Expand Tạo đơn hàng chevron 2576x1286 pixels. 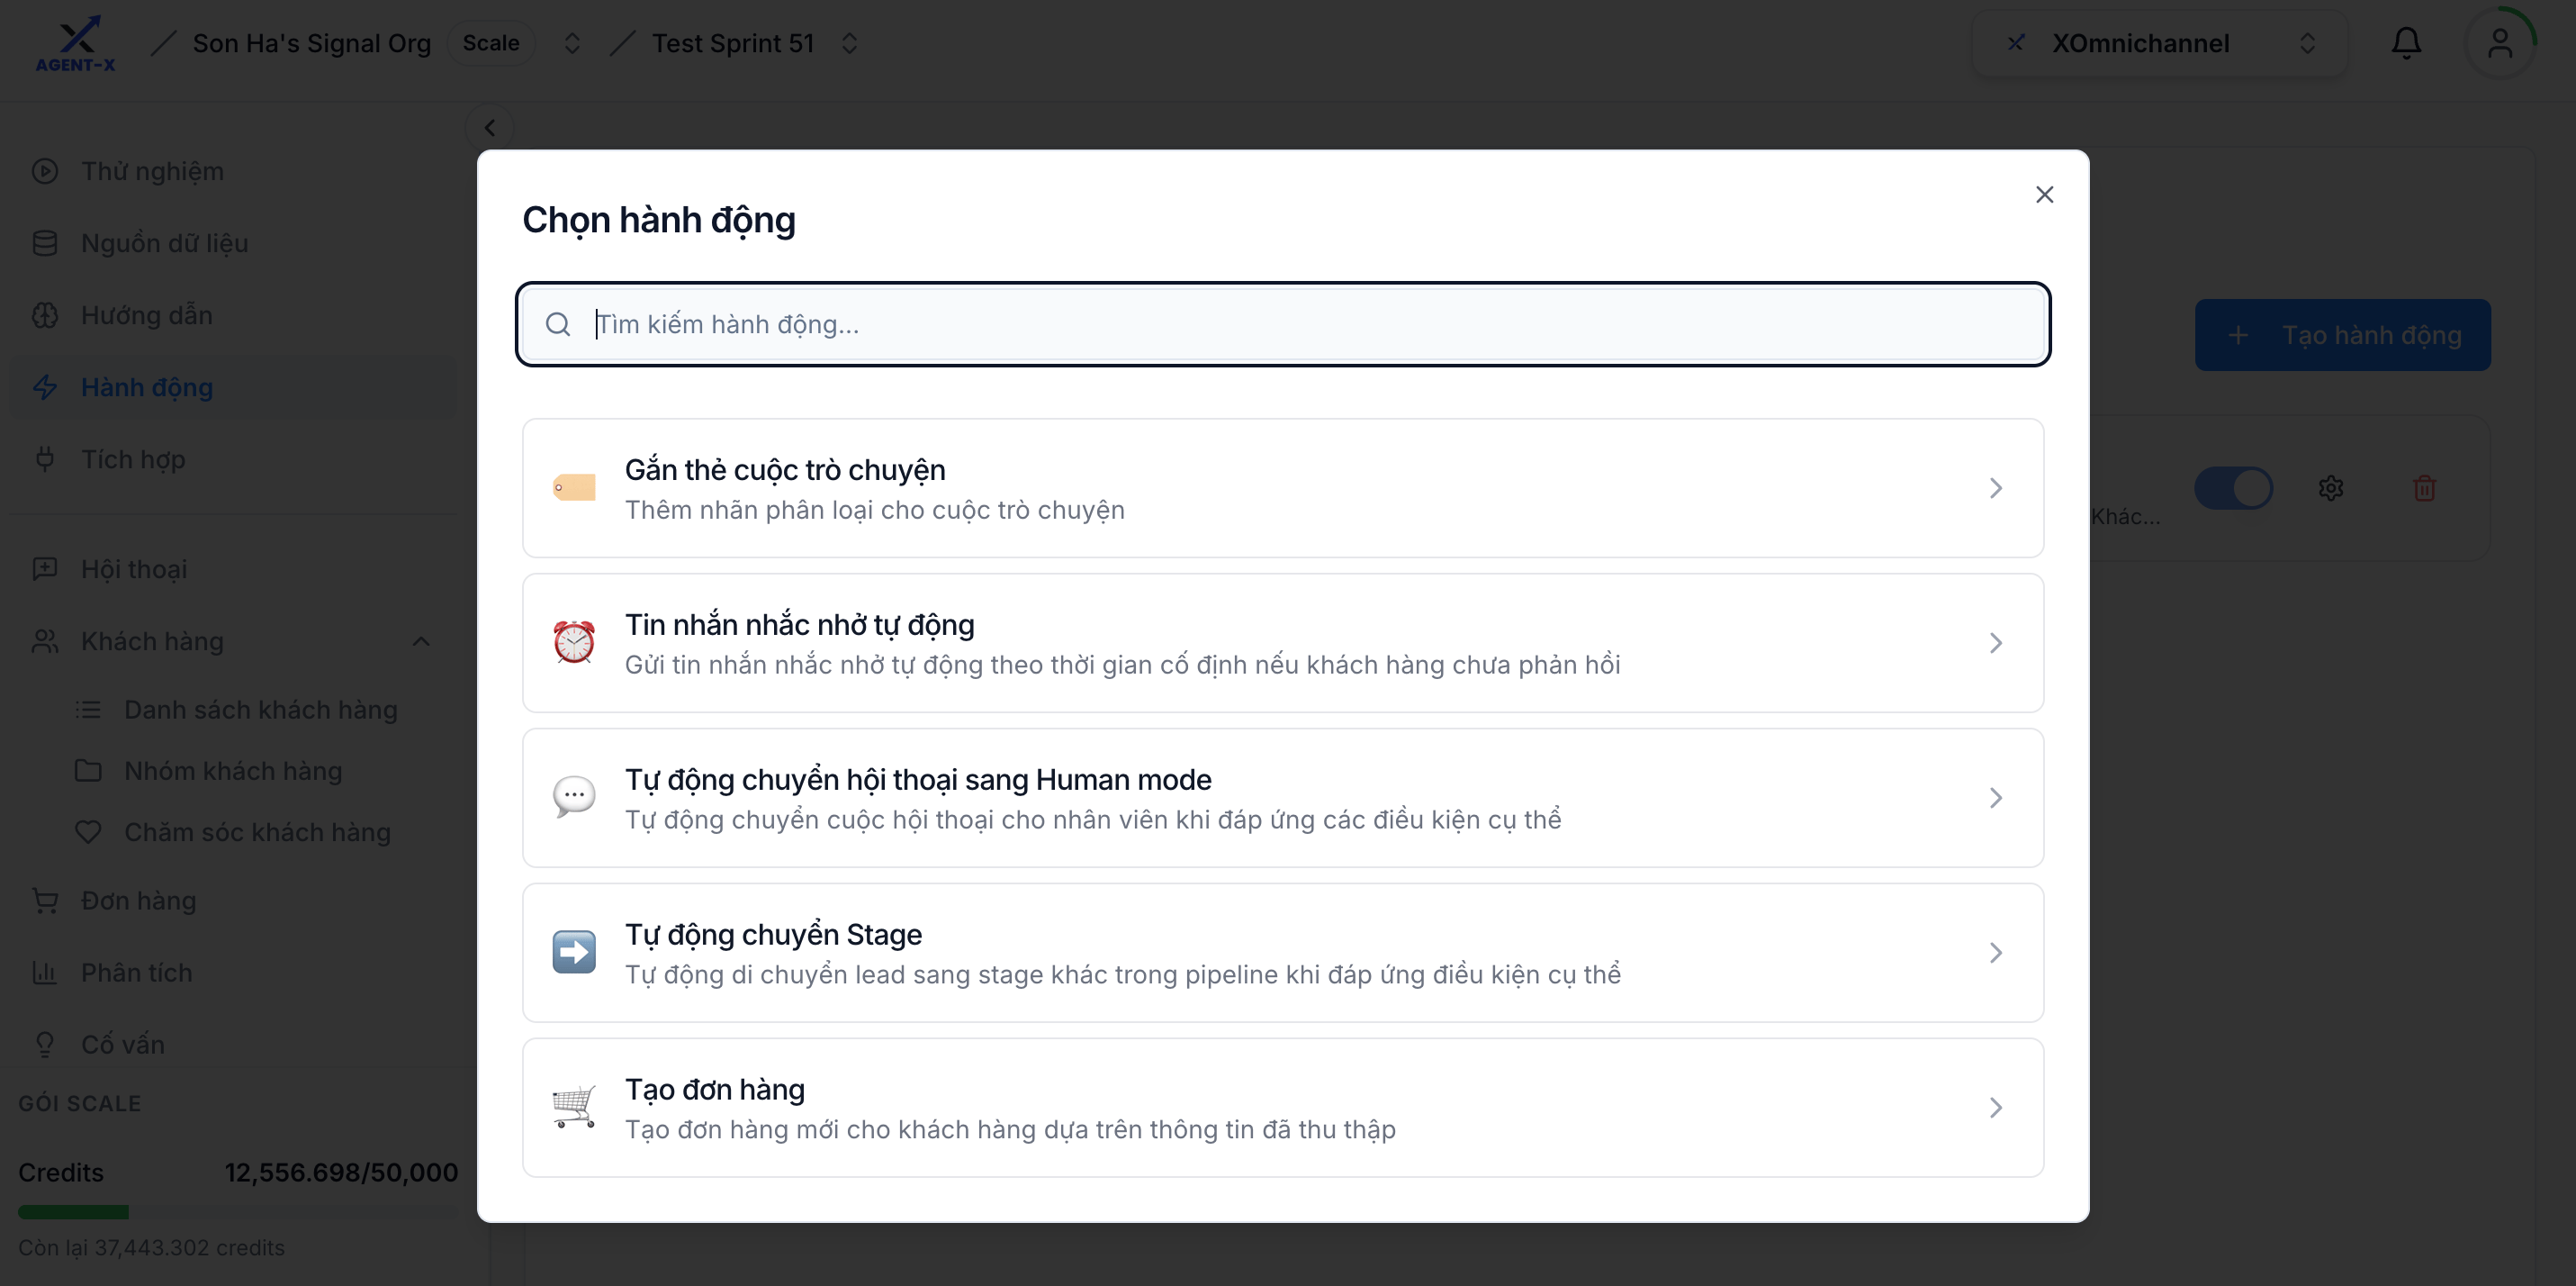pos(1995,1107)
